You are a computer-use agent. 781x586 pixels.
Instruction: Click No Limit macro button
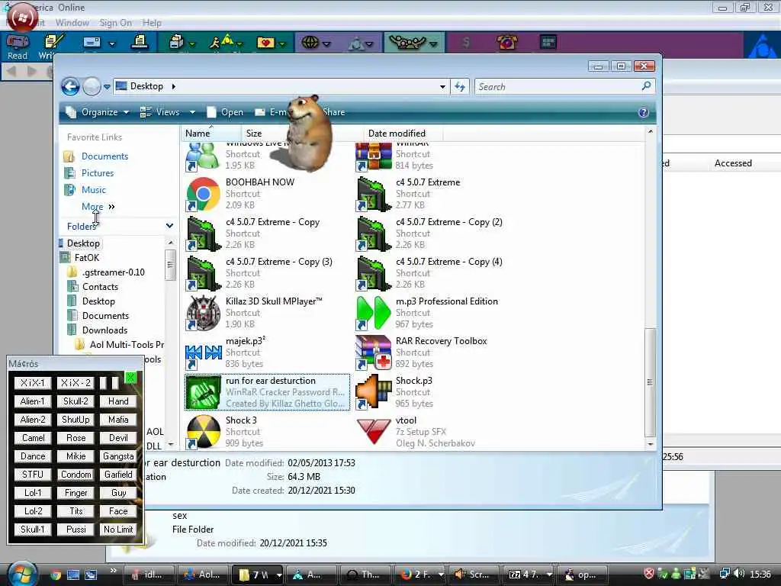118,530
